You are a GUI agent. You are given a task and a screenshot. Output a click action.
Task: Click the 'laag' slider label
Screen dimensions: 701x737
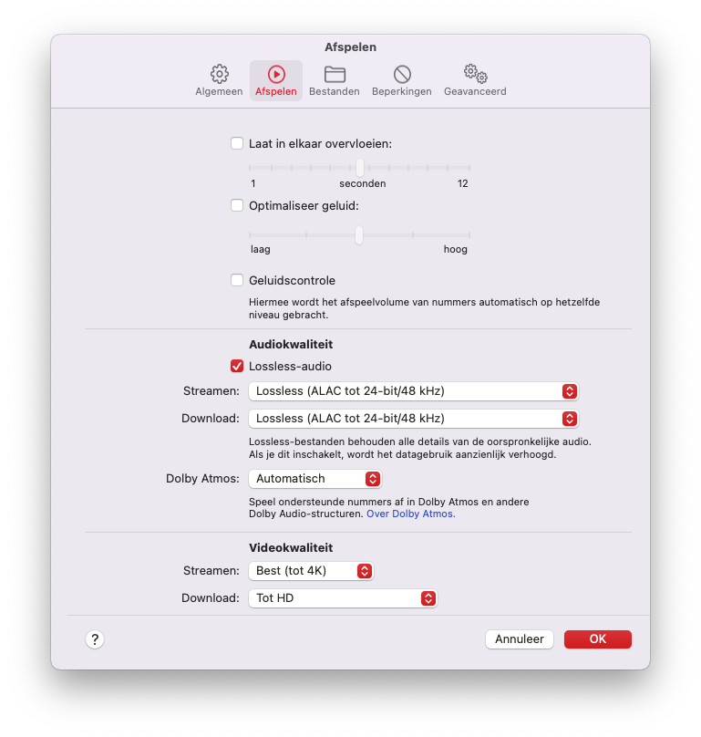[261, 249]
